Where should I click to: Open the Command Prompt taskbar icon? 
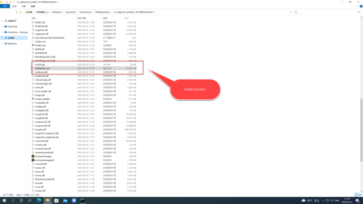coord(83,200)
